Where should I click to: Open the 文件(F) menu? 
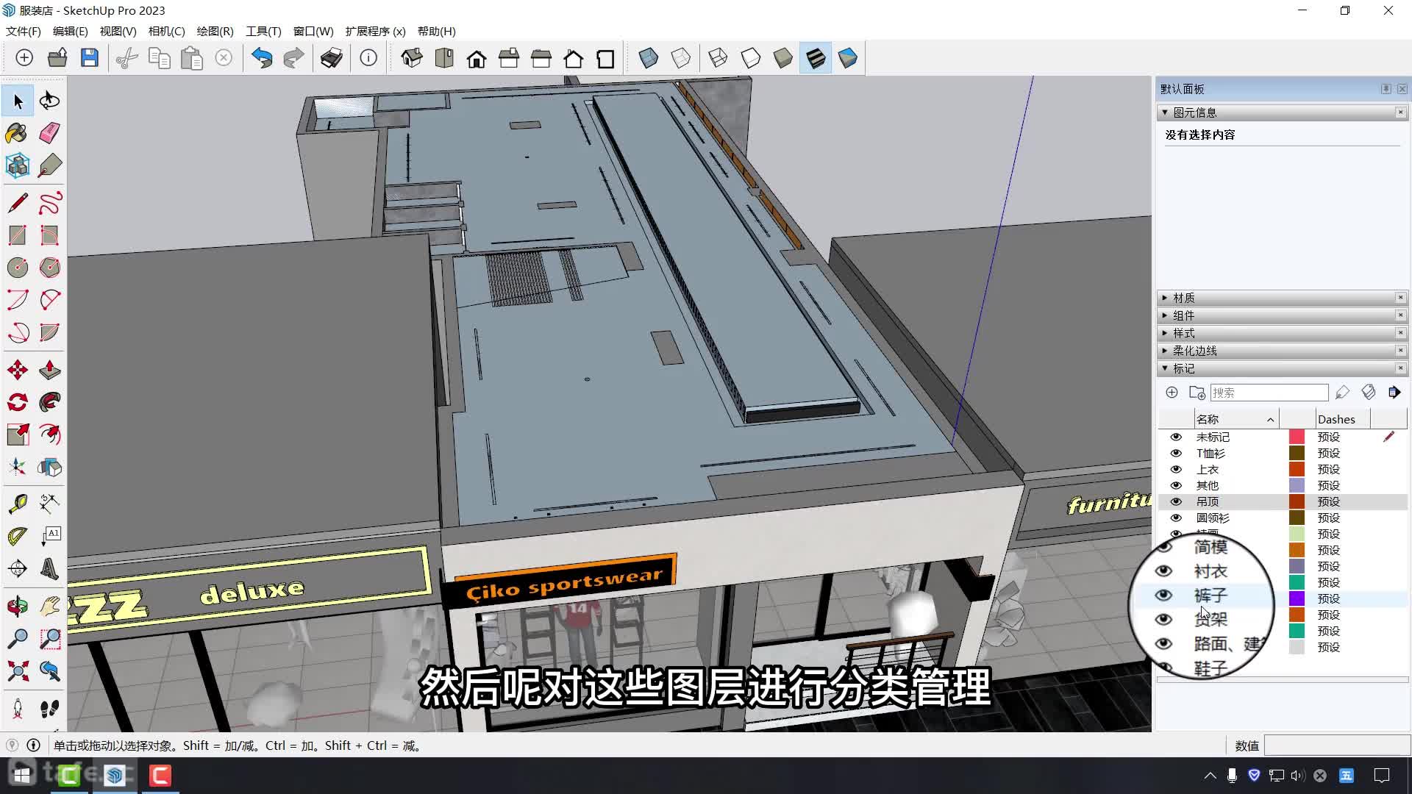24,32
